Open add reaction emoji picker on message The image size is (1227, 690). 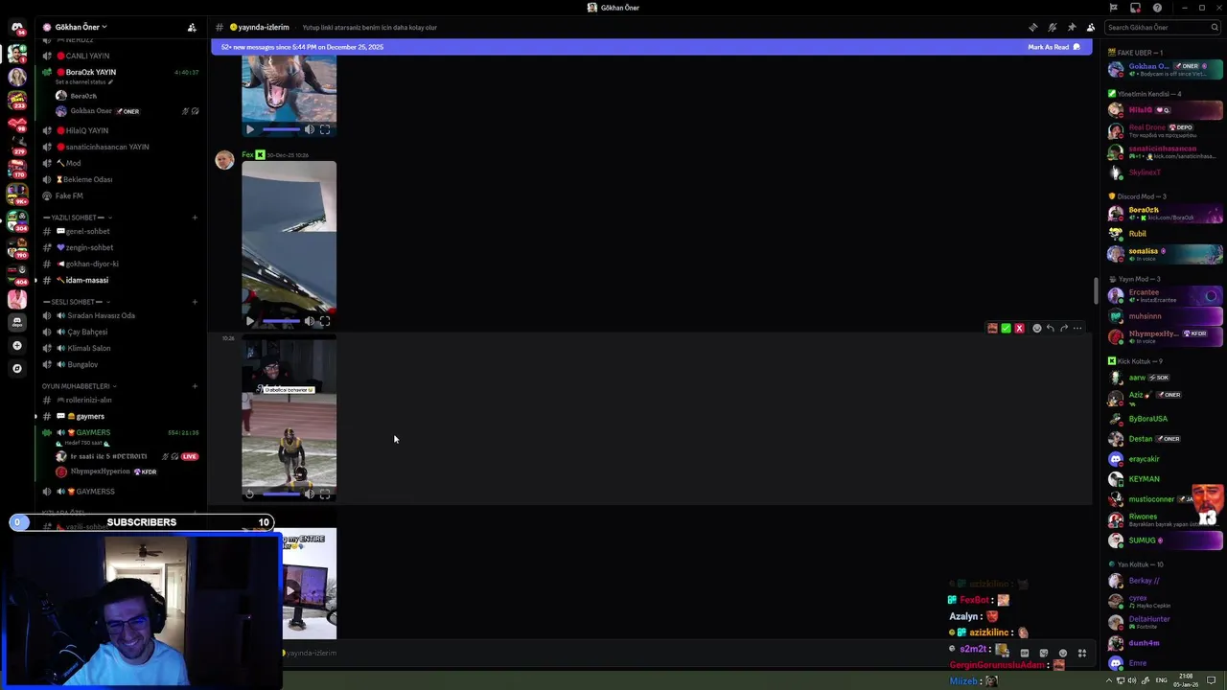[1036, 328]
